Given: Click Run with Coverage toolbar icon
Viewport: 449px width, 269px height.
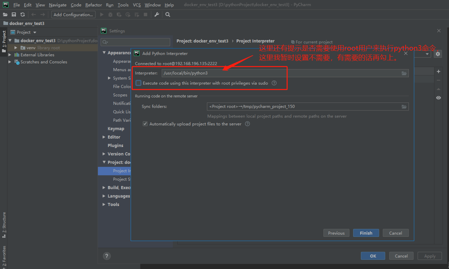Looking at the screenshot, I should click(x=119, y=14).
